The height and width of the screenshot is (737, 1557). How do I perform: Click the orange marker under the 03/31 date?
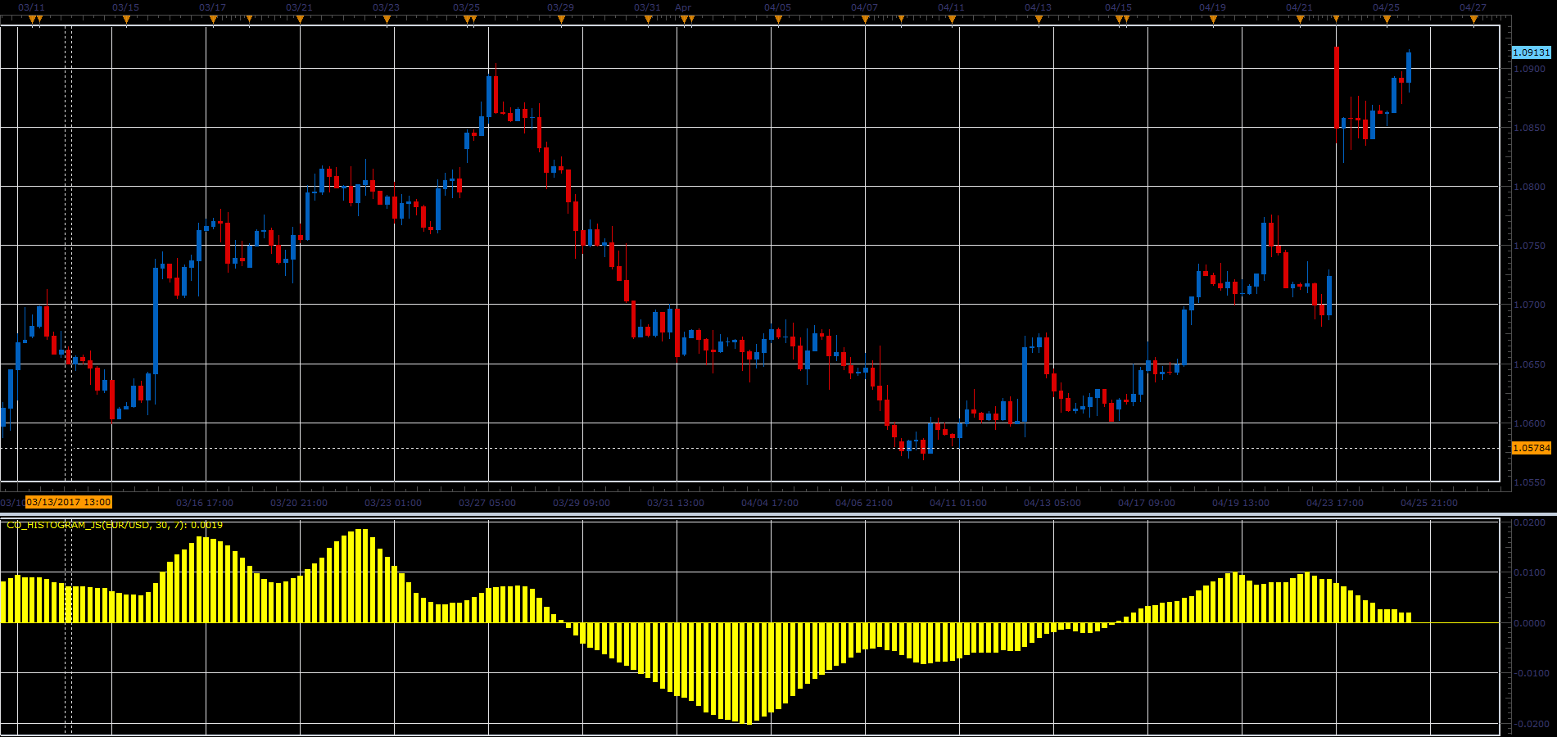click(x=648, y=20)
